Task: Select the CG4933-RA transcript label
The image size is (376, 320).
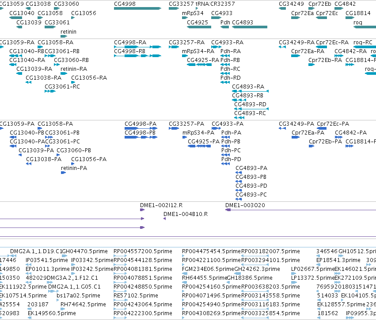Action: 227,42
